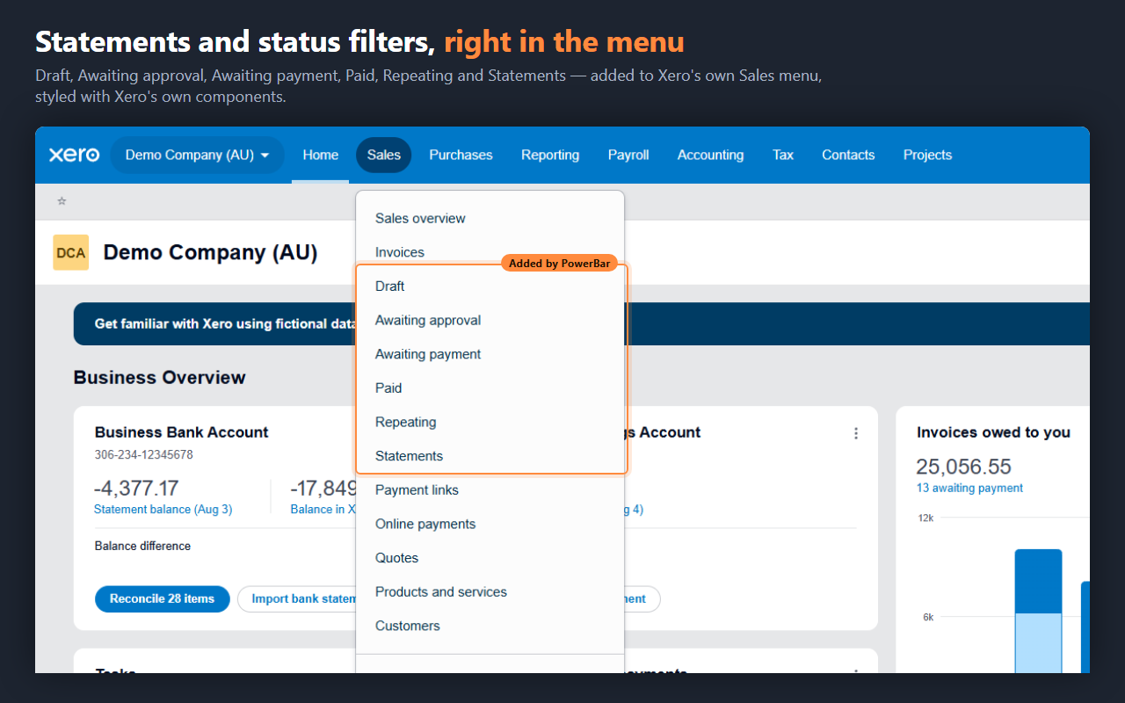Click the Reconcile 28 items button

click(162, 599)
